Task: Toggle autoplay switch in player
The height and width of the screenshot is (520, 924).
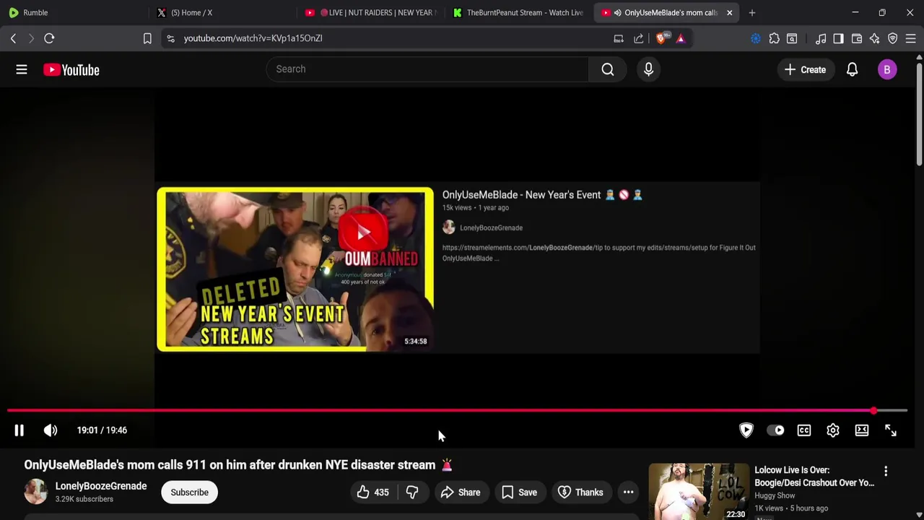Action: point(775,430)
